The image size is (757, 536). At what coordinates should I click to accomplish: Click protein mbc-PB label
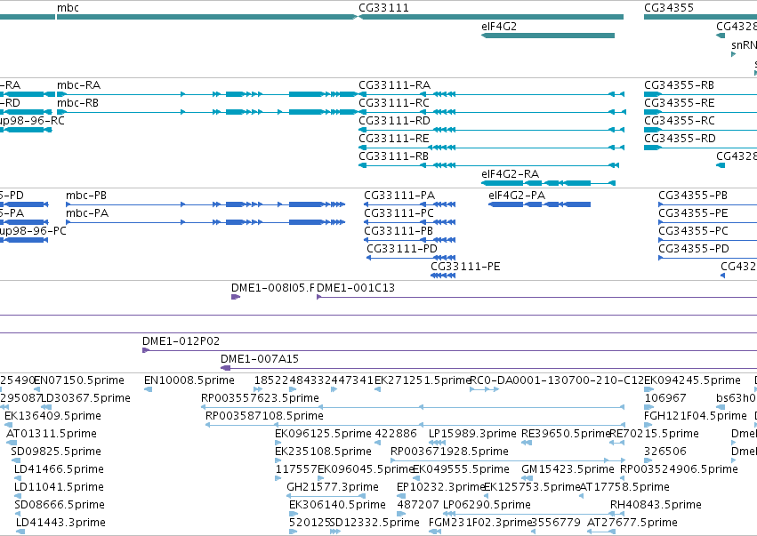86,196
